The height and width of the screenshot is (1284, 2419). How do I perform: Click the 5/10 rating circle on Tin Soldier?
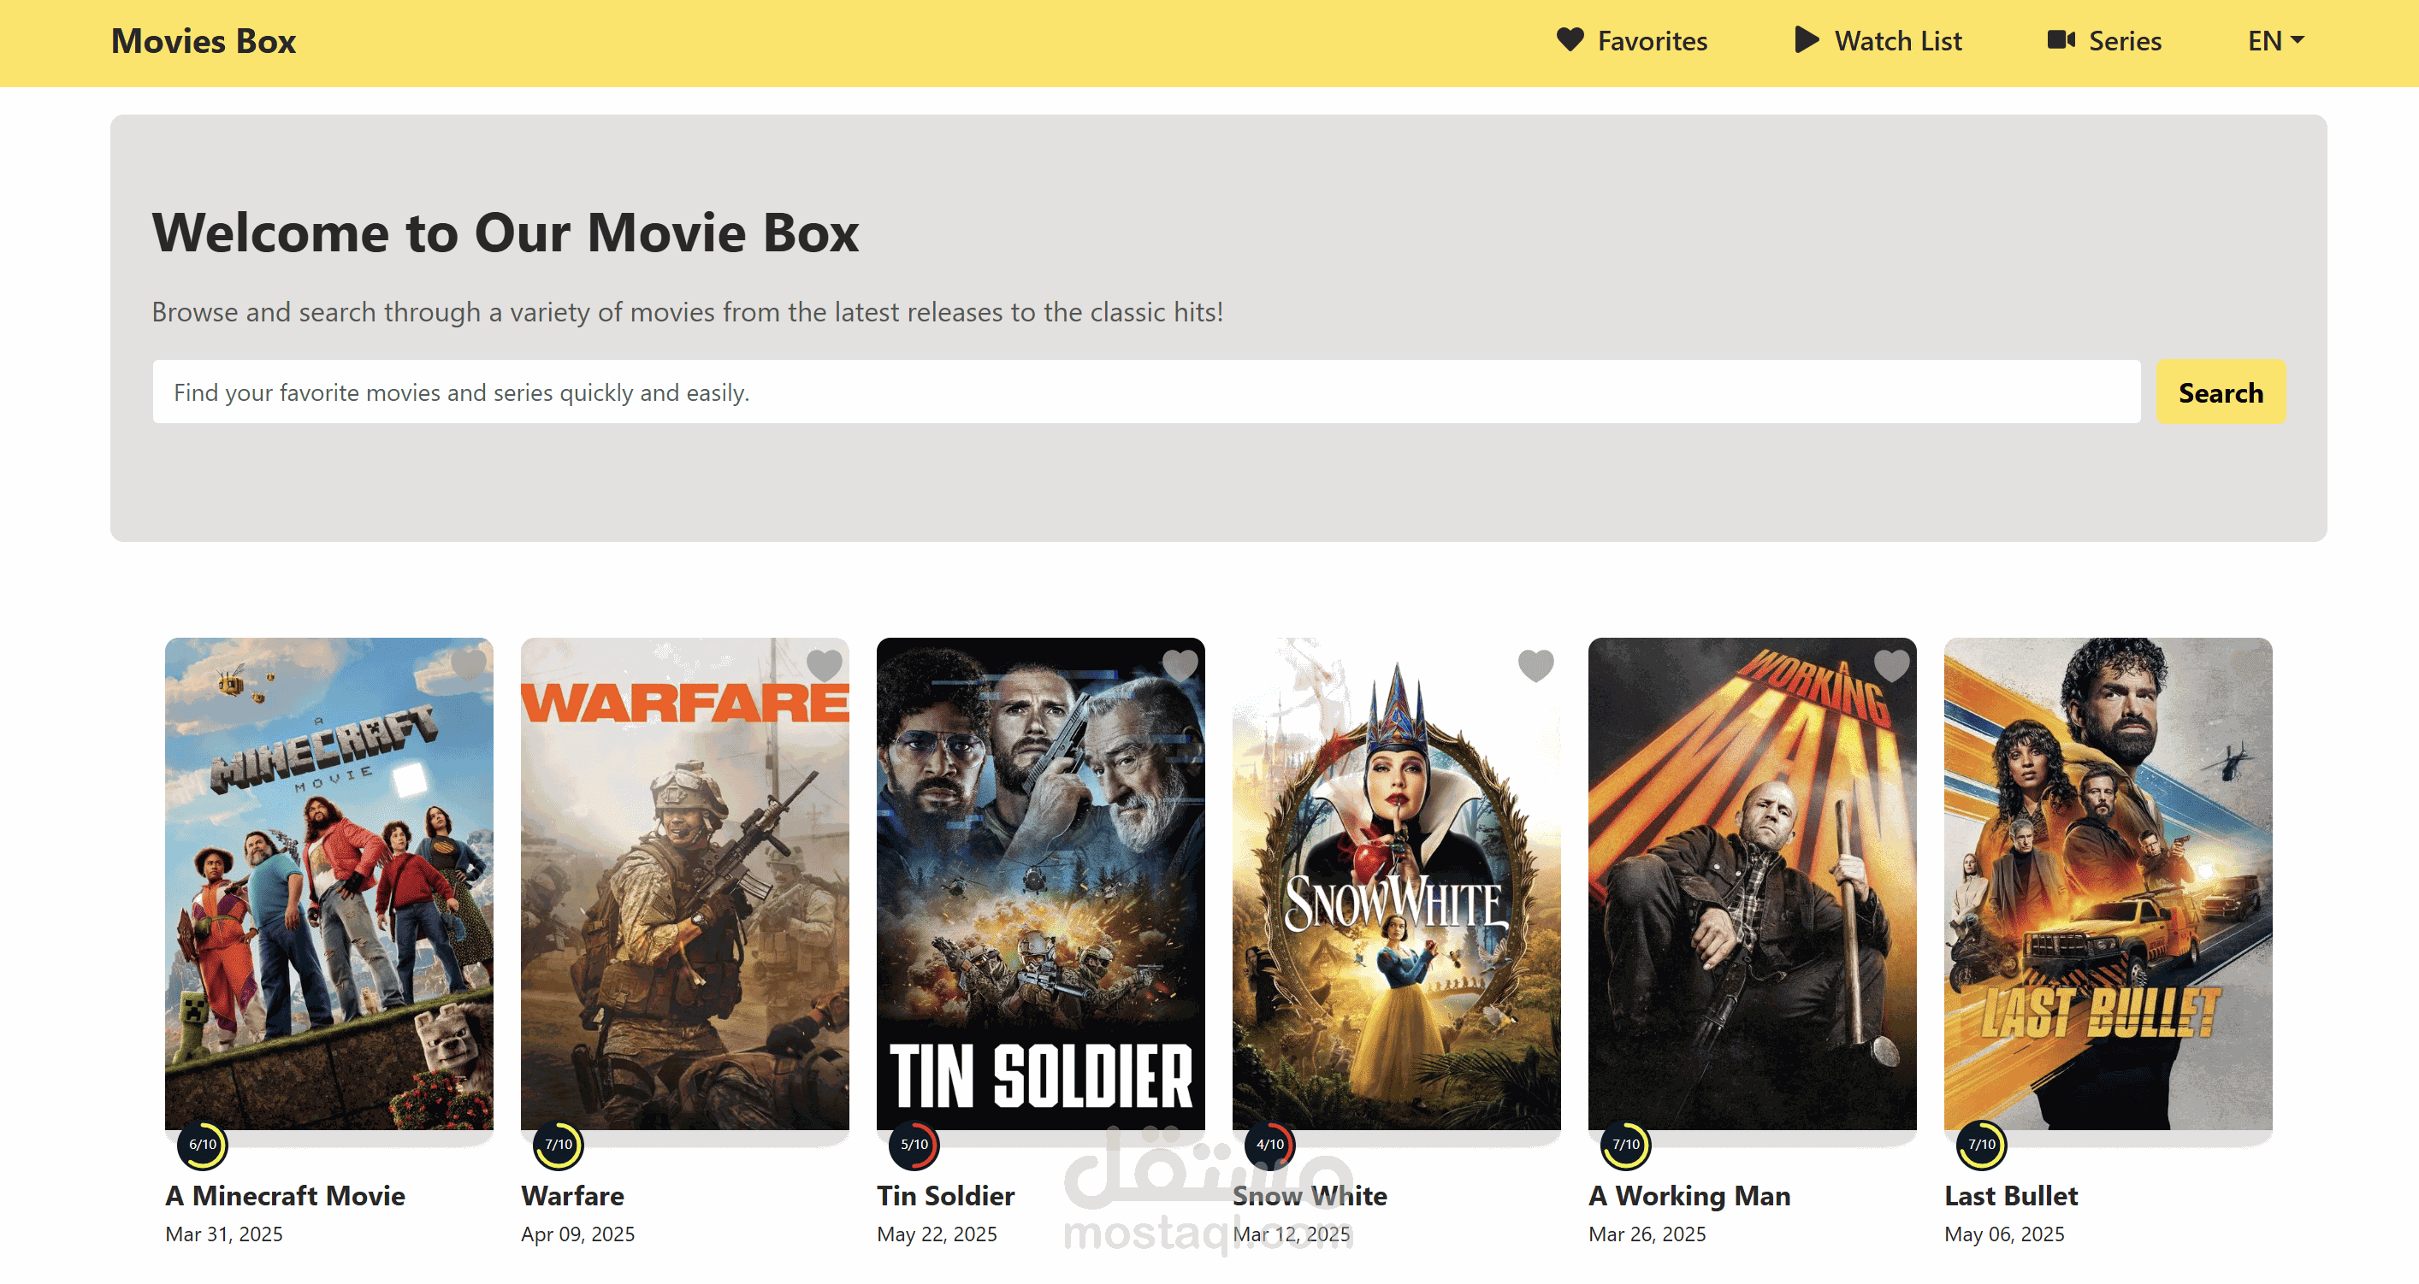(x=914, y=1144)
